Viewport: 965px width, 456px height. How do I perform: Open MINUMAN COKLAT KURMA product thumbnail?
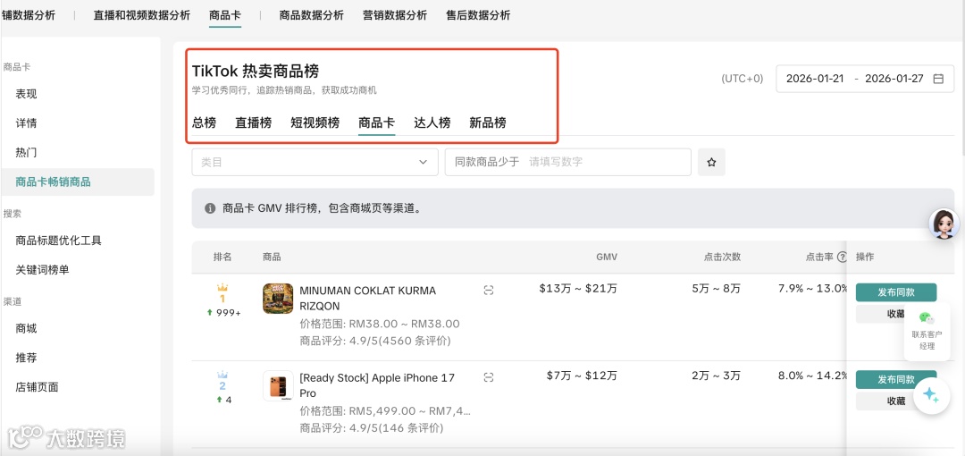(278, 299)
